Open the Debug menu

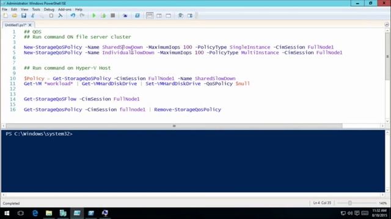49,10
